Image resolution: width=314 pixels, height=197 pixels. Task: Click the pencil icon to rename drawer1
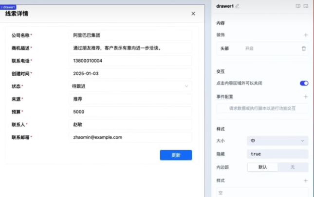click(238, 6)
